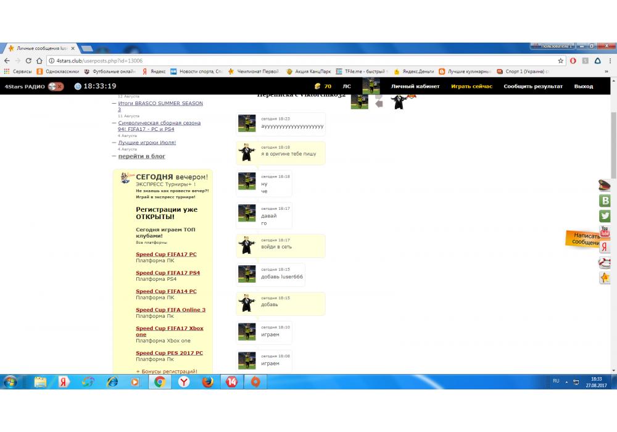Screen dimensions: 617x432
Task: Open the lifebuoy help sidebar icon
Action: click(605, 262)
